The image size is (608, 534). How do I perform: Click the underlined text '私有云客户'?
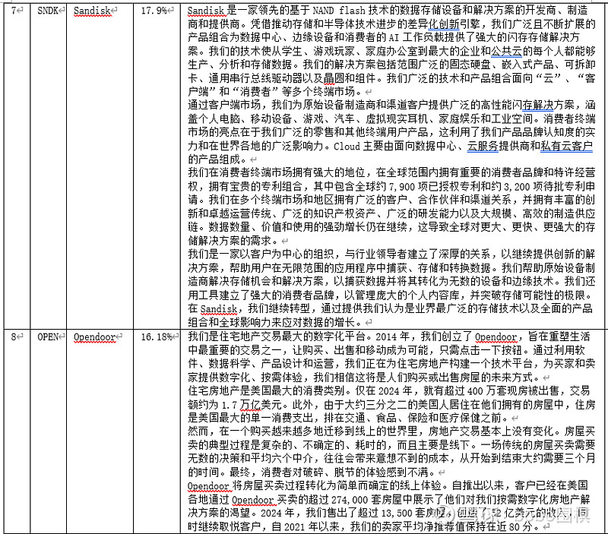(x=566, y=146)
